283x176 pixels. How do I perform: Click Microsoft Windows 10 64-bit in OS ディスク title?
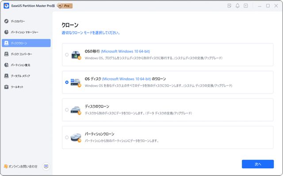(x=126, y=79)
